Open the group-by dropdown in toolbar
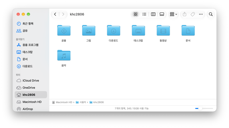The image size is (229, 128). coord(173,14)
